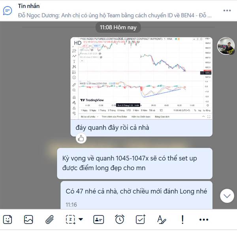Open screenshot options dropdown arrow
Viewport: 237px width, 237px height.
(x=81, y=219)
